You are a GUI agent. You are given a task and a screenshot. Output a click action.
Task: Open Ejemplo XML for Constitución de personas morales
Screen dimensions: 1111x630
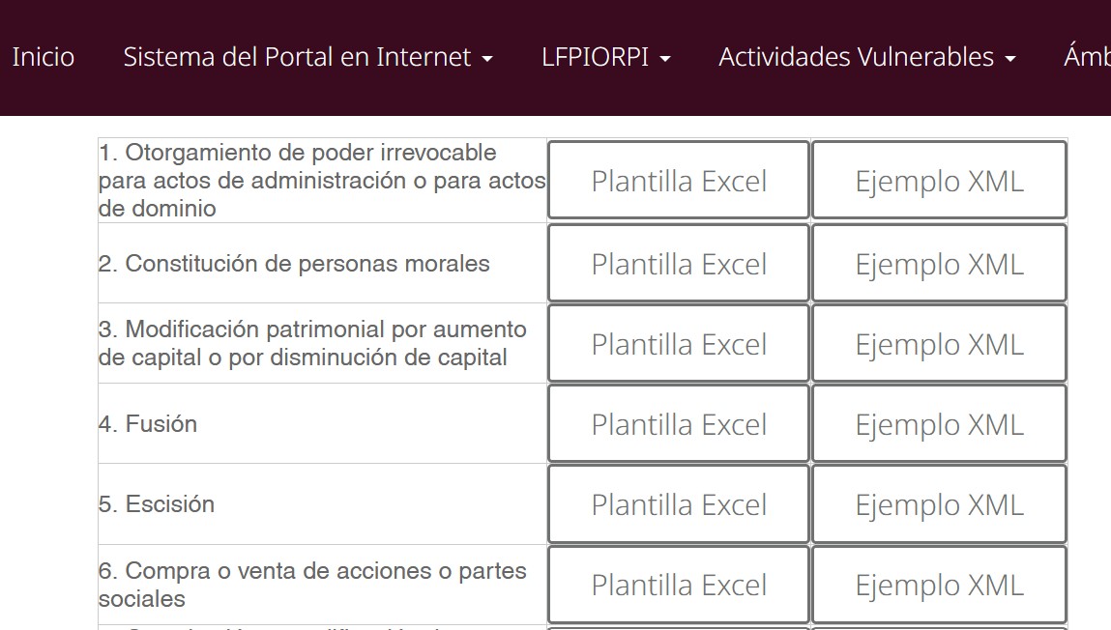click(938, 264)
